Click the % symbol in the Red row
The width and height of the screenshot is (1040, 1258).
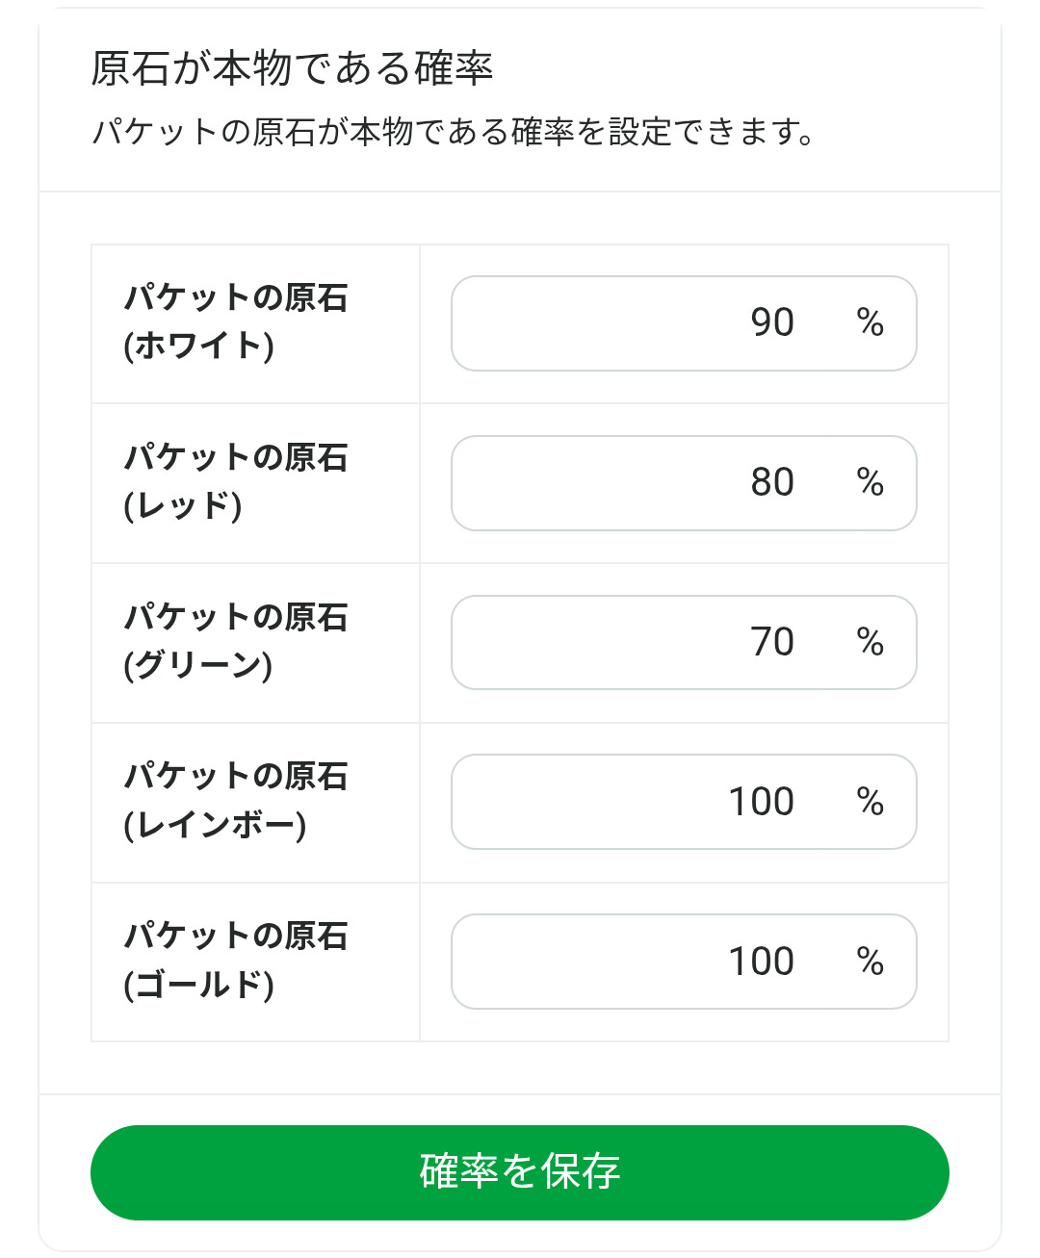point(871,483)
